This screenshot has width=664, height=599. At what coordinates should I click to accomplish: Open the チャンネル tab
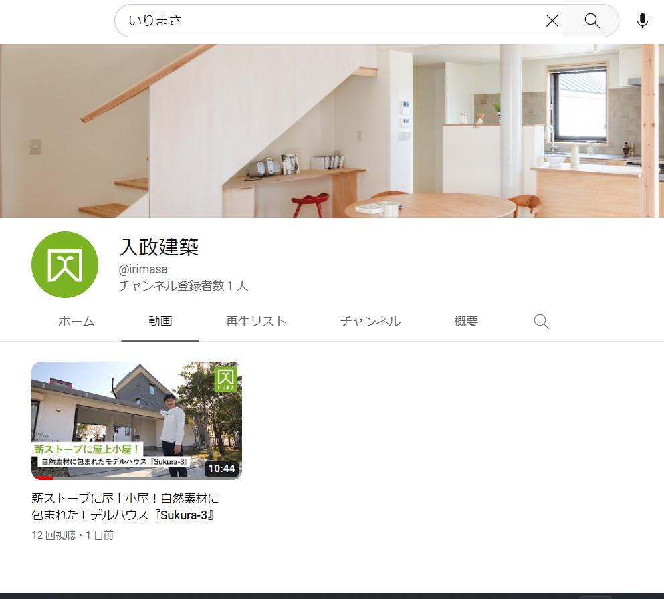click(370, 322)
